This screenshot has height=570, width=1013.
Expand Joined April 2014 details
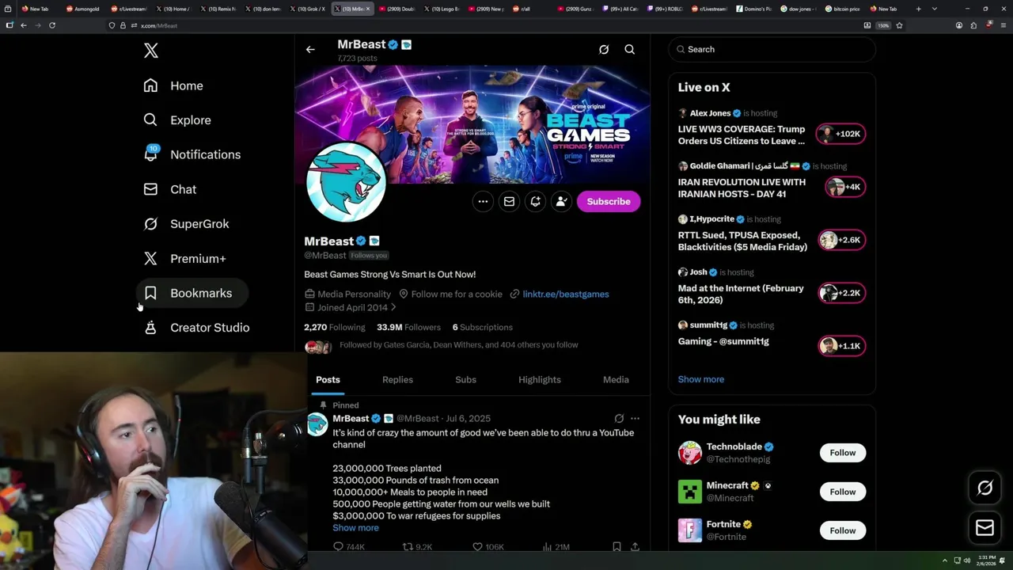(x=350, y=307)
